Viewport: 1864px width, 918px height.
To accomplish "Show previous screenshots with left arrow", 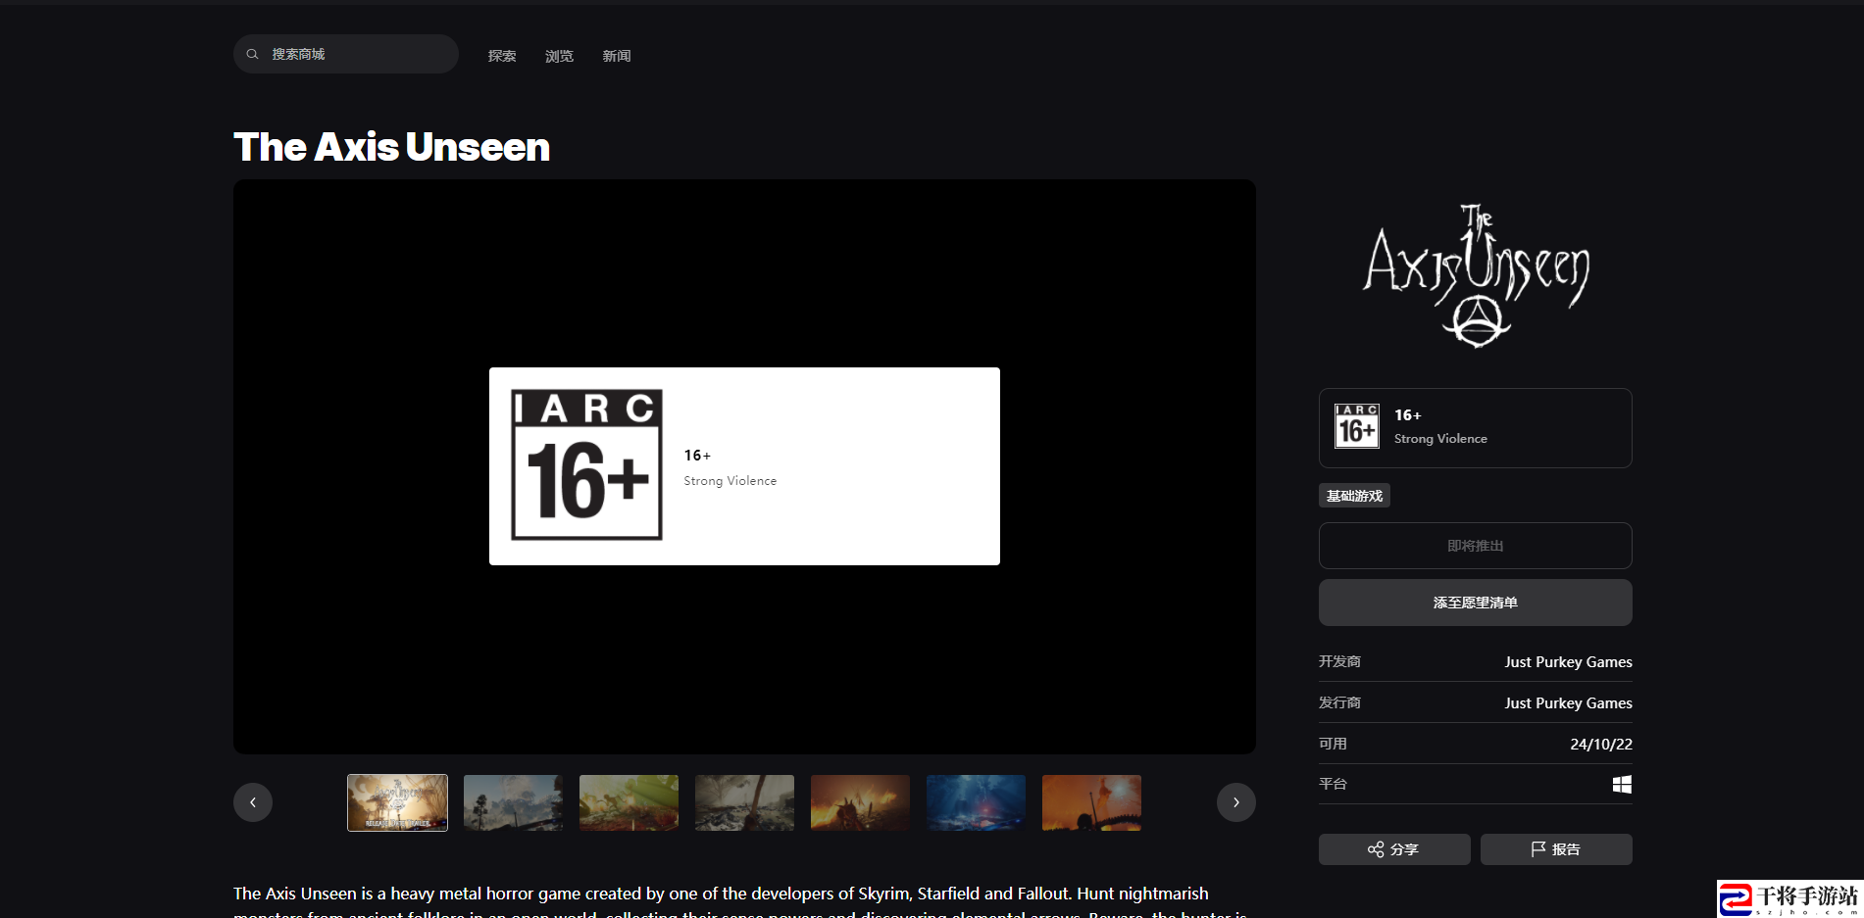I will pyautogui.click(x=253, y=802).
